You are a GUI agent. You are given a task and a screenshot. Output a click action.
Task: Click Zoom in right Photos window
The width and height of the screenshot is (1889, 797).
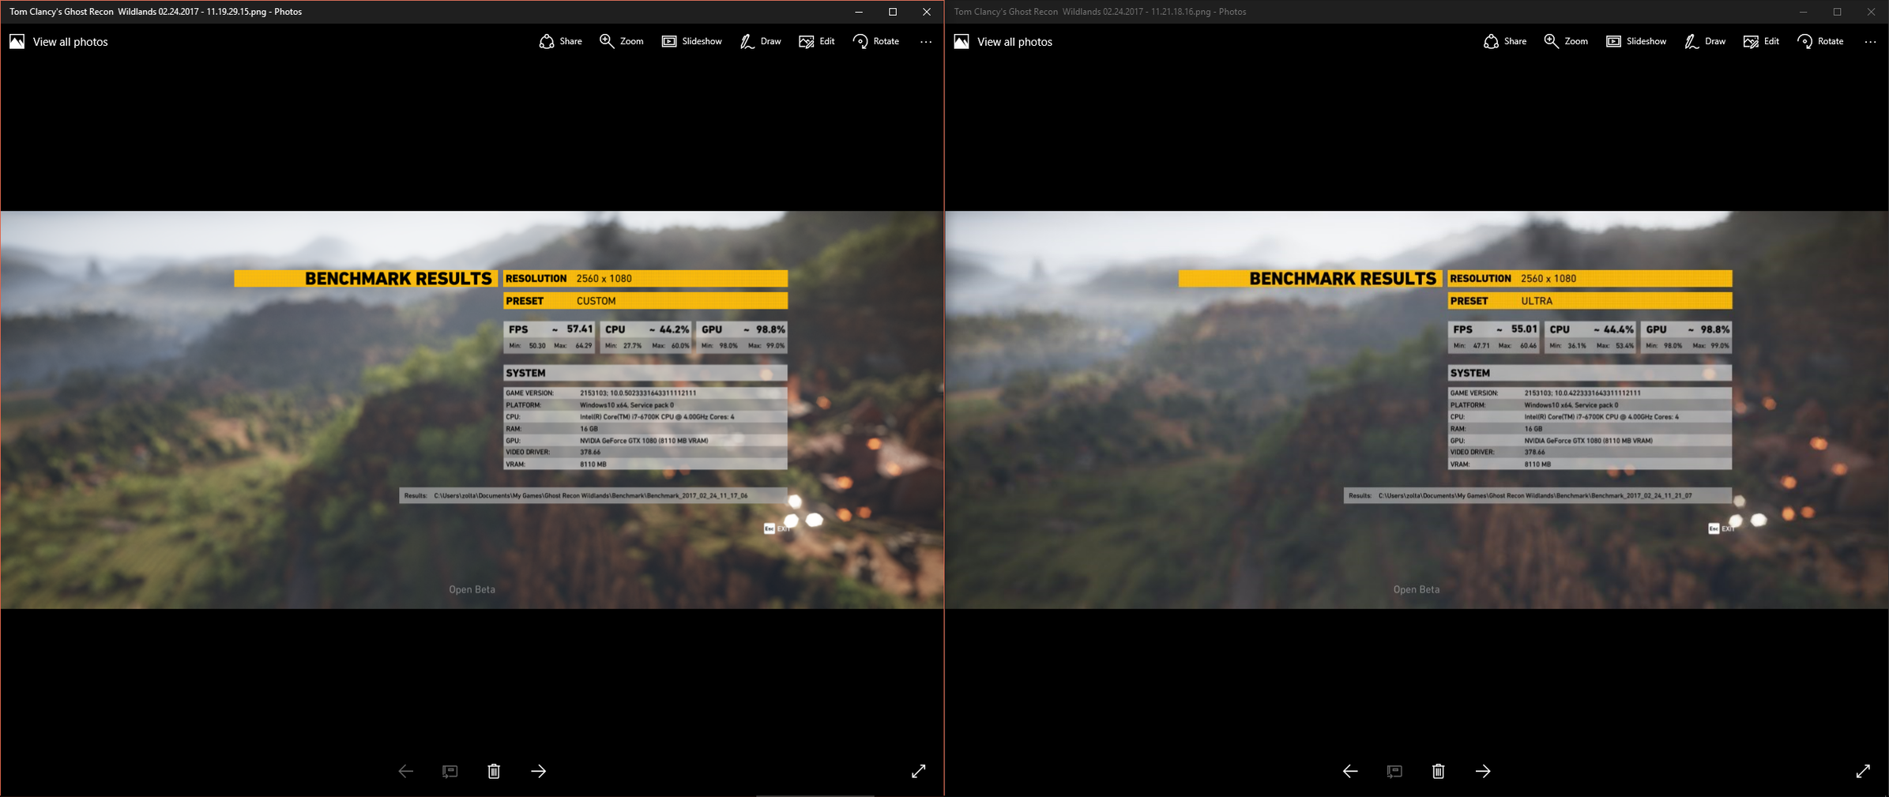[1566, 41]
